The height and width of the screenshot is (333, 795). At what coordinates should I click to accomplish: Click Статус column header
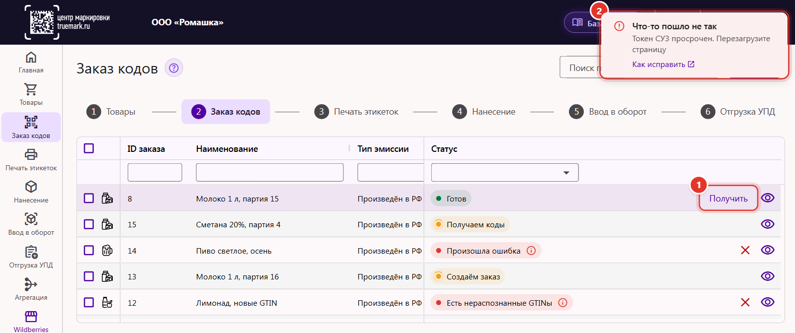(x=444, y=149)
